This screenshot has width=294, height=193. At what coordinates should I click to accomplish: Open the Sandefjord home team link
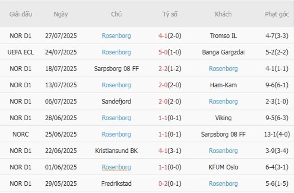pos(116,101)
